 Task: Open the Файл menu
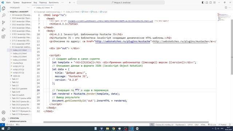8,3
